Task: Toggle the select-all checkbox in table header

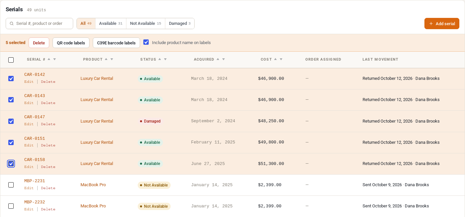Action: click(11, 60)
